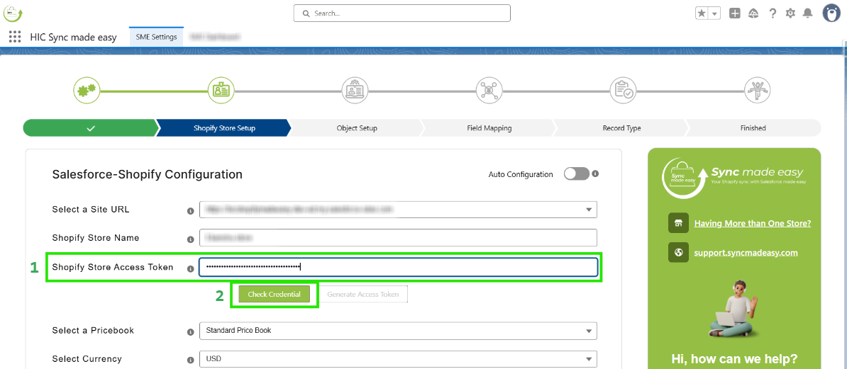Open the App Launcher grid icon

[15, 37]
